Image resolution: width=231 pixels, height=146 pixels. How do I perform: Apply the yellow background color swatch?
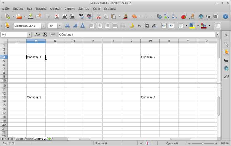click(x=192, y=26)
